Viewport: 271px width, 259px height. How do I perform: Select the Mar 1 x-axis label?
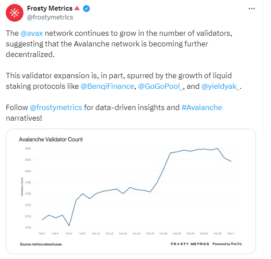231,233
